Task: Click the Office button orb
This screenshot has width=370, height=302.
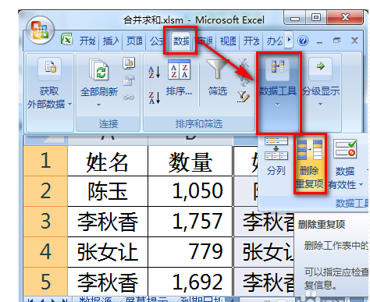Action: point(40,30)
